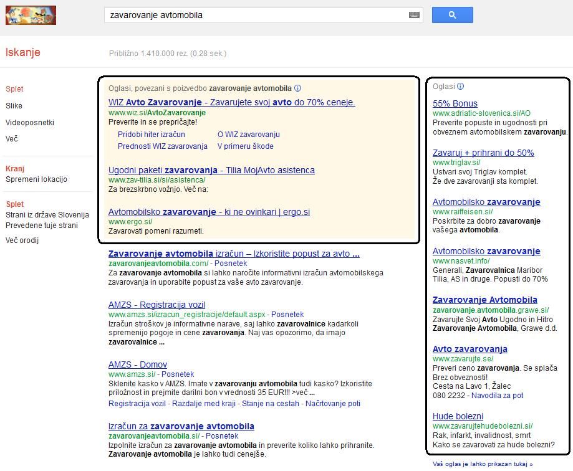
Task: Open Posnetek cached link for AMZS Domov
Action: (x=178, y=374)
